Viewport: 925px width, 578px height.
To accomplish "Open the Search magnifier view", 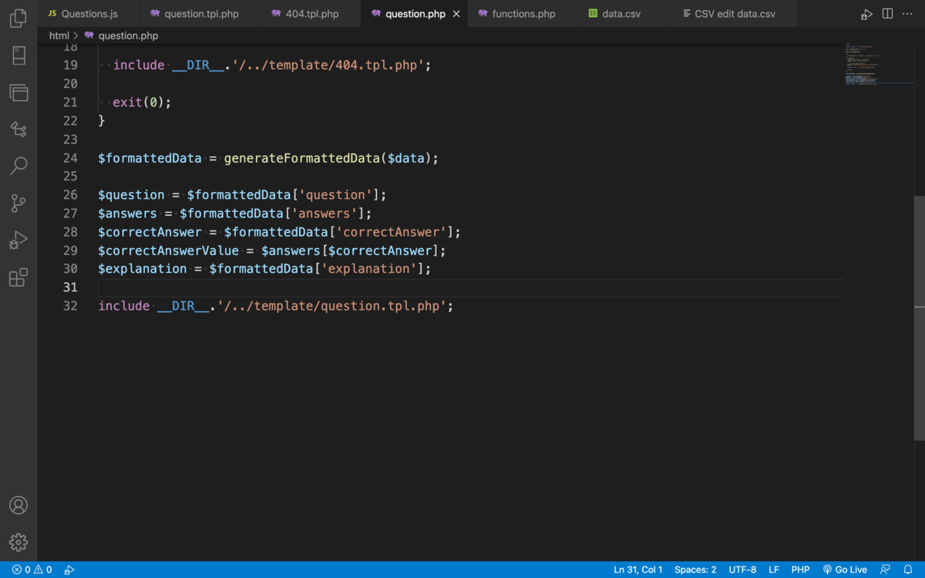I will pyautogui.click(x=18, y=166).
